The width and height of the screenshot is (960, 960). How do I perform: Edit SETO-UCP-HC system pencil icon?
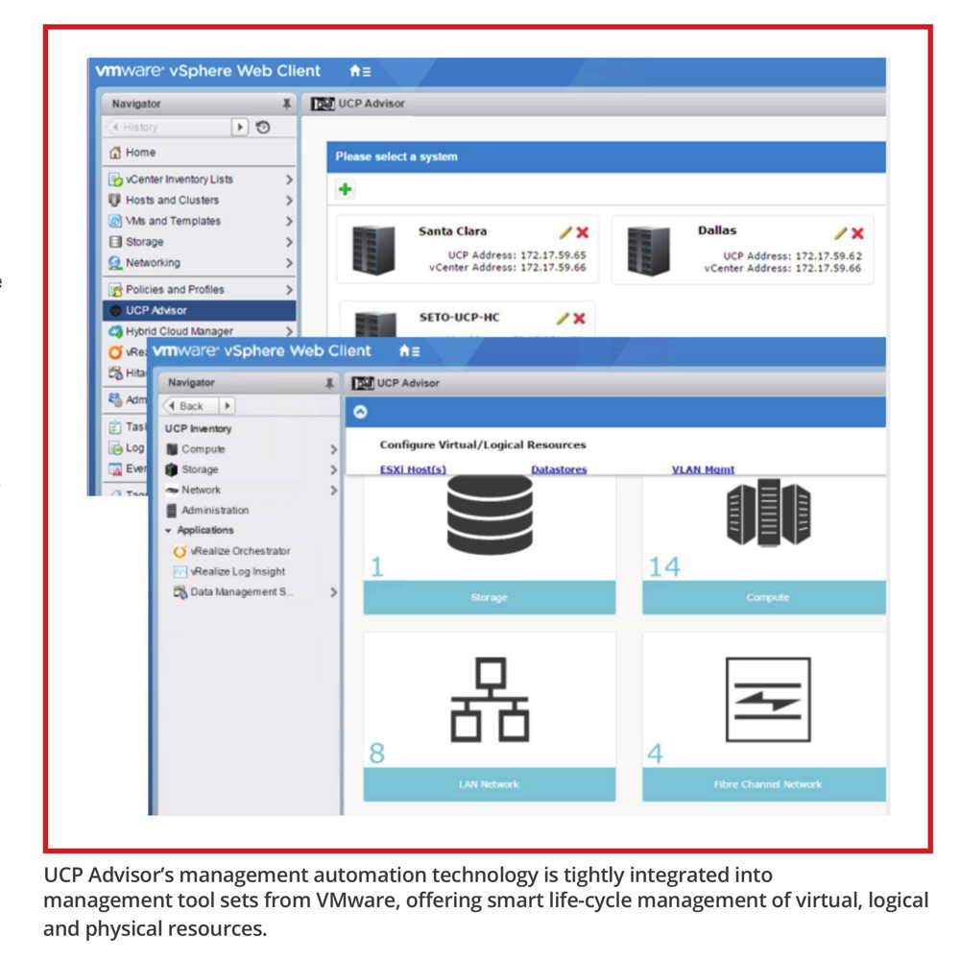point(563,319)
